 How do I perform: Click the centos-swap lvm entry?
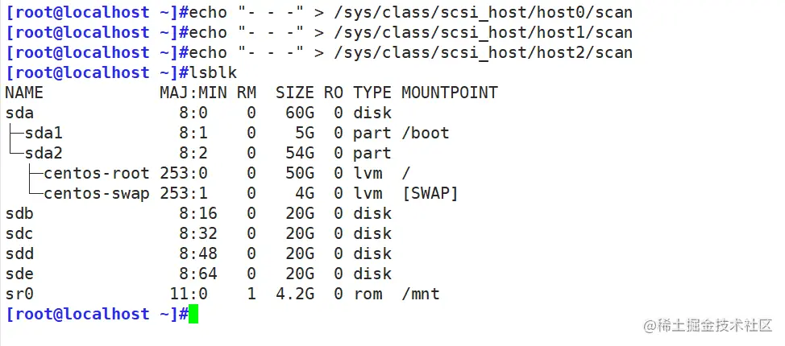(97, 193)
